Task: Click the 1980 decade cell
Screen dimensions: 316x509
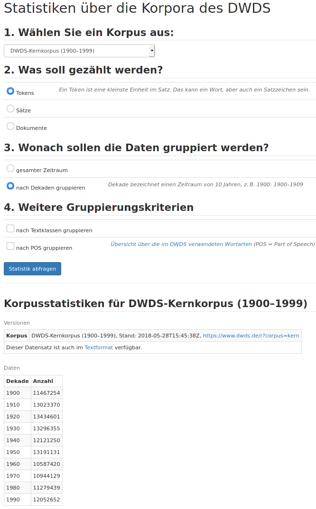Action: (18, 488)
